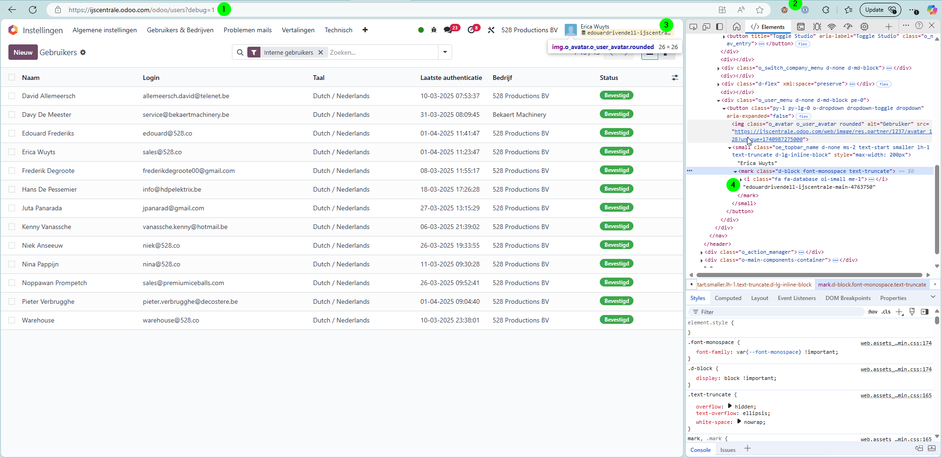Expand the overflow hidden shorthand triangle
Viewport: 942px width, 458px height.
(x=730, y=406)
